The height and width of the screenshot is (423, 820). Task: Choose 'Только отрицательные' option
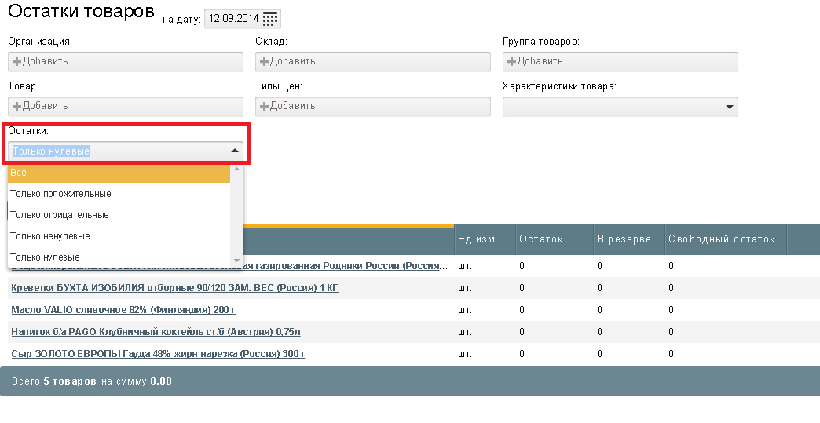tap(119, 215)
